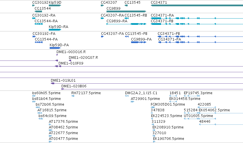Click protein CG13545-PB
Viewport: 243px width, 143px height.
(x=136, y=34)
